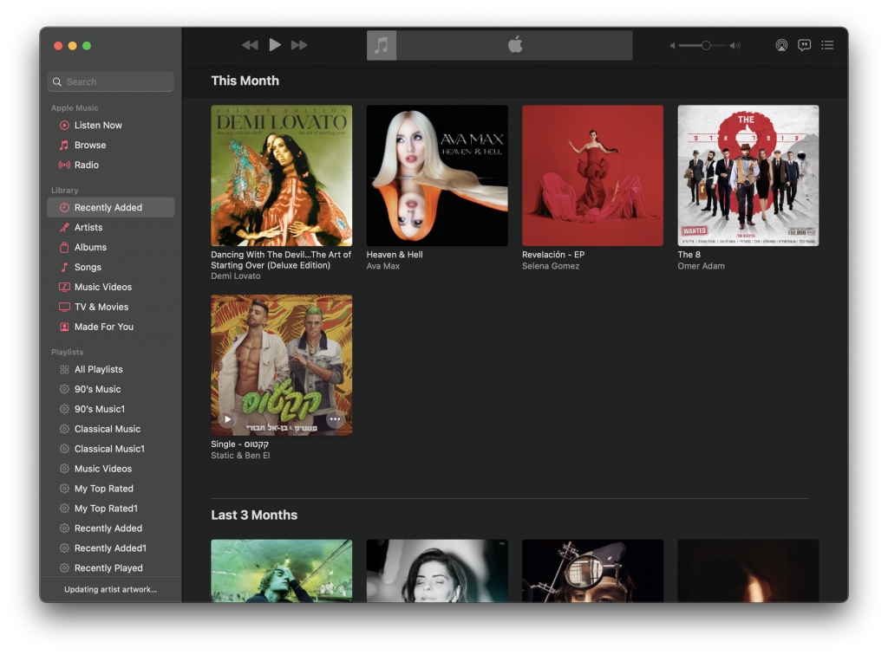Click the All Playlists grid icon

coord(64,369)
